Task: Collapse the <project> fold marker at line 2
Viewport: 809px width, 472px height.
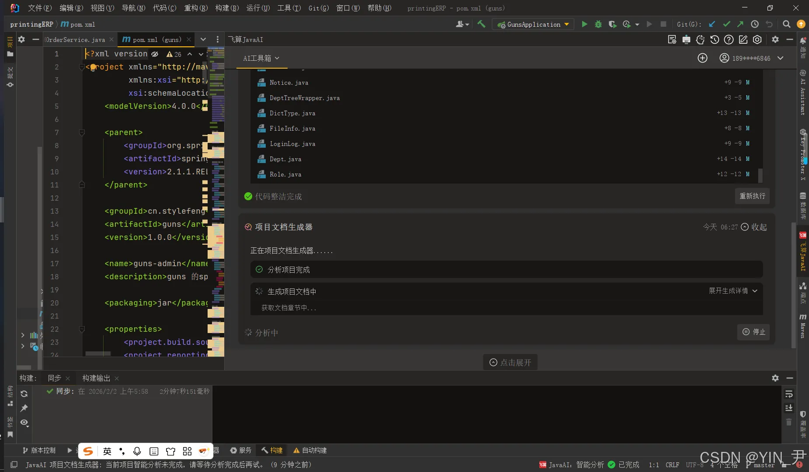Action: pyautogui.click(x=82, y=67)
